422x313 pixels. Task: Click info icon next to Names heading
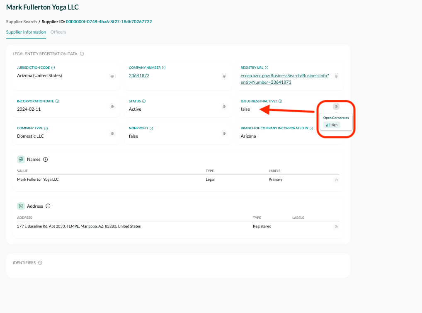click(x=46, y=160)
